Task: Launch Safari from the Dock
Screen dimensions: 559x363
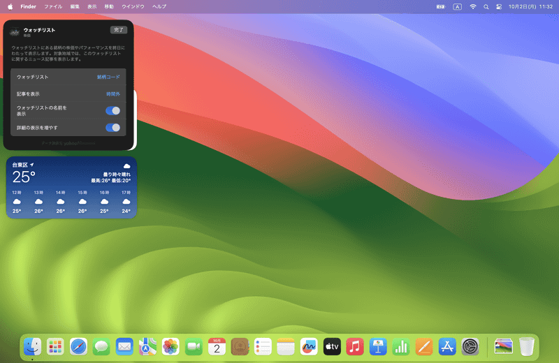Action: (x=78, y=346)
